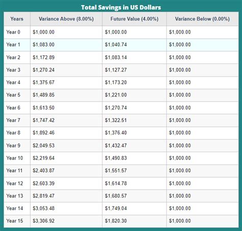Select the 'Year 3' row label

13,70
